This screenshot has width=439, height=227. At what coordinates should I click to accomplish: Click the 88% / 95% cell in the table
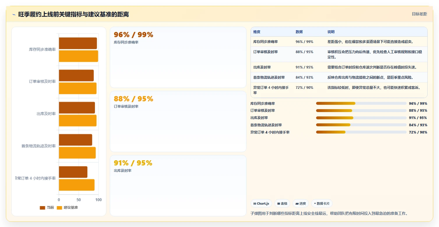tap(304, 52)
